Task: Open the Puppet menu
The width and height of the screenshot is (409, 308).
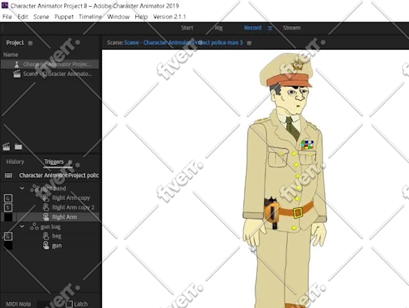Action: [x=64, y=17]
